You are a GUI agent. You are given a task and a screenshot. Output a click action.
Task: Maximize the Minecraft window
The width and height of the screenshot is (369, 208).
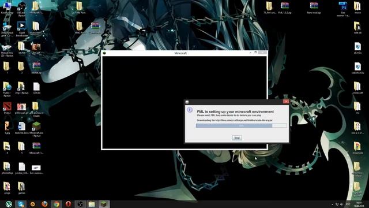click(x=255, y=53)
